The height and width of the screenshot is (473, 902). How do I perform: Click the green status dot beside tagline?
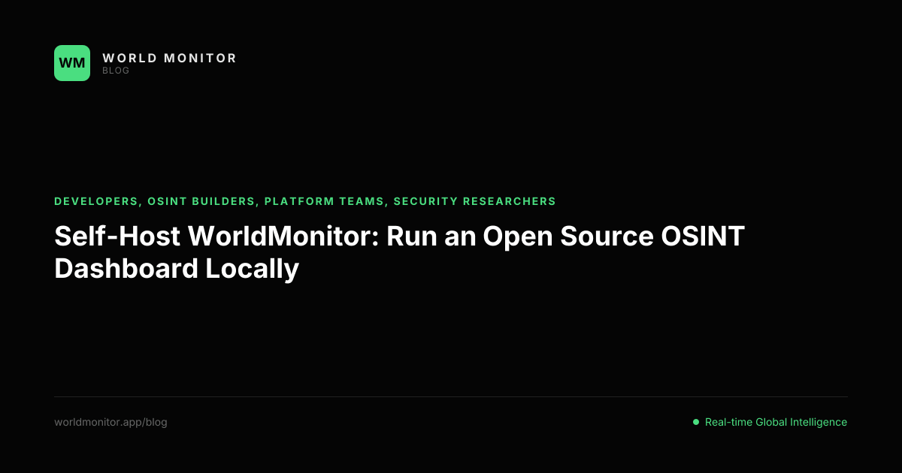tap(696, 422)
